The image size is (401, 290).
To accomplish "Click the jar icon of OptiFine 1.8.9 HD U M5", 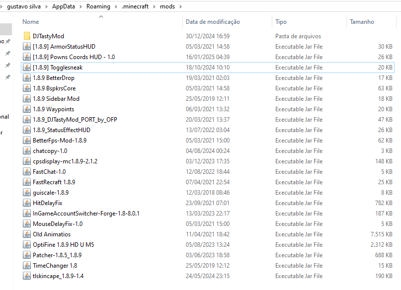I will 27,245.
